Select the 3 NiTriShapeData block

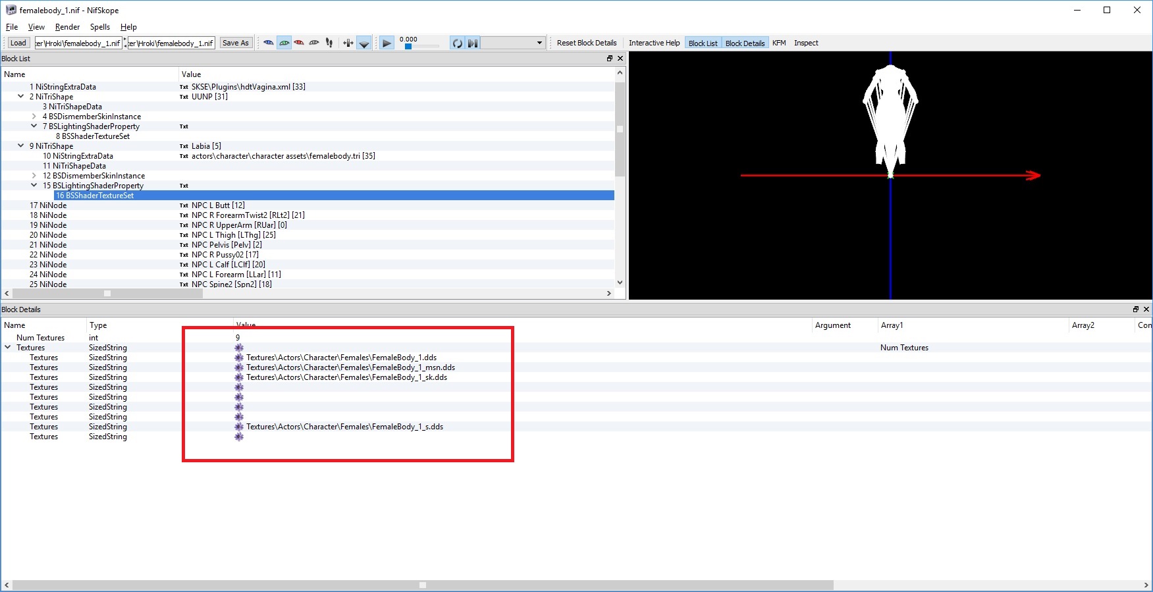(72, 107)
